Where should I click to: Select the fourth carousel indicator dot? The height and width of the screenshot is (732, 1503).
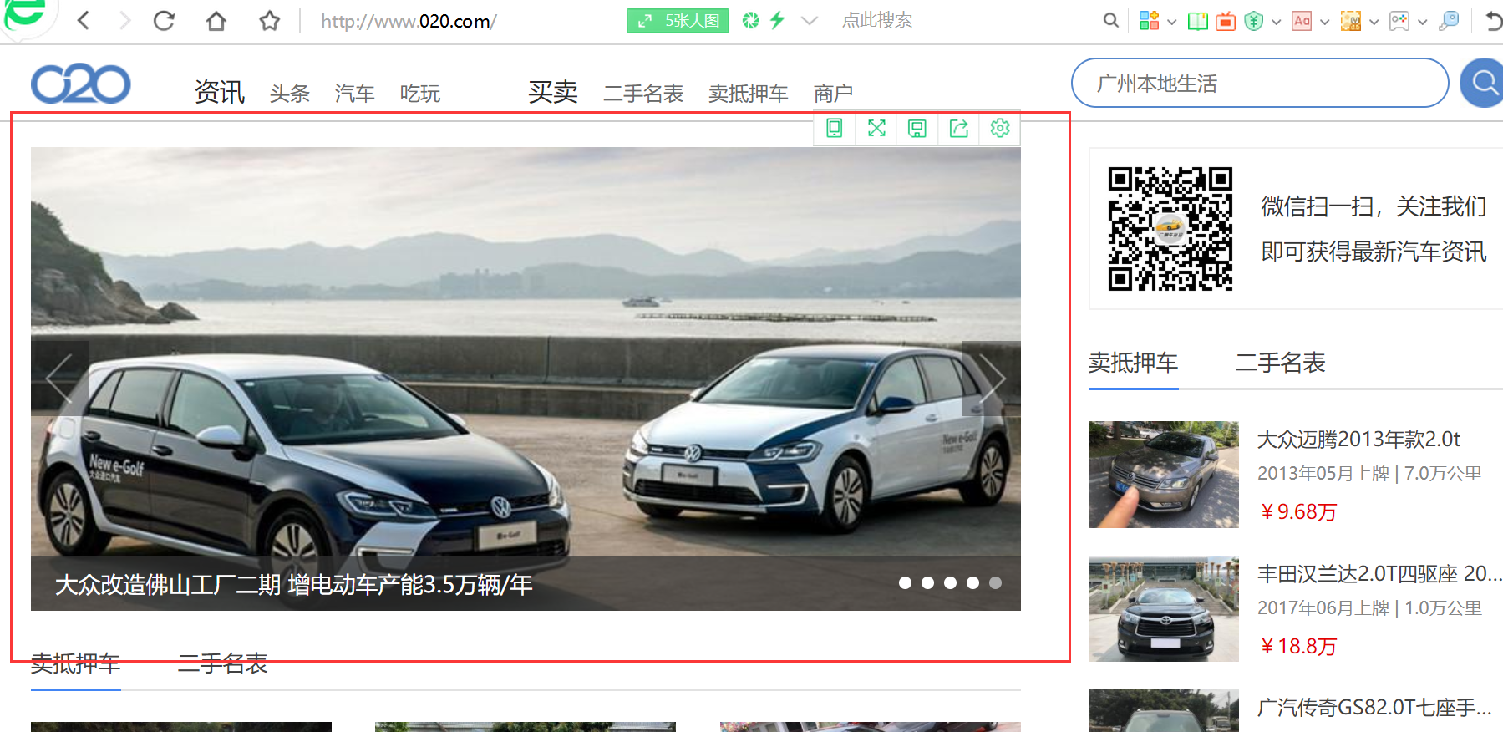click(972, 583)
